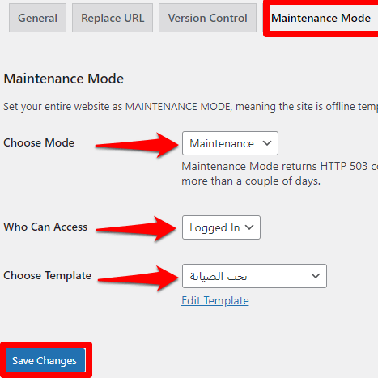This screenshot has width=378, height=378.
Task: Click the red arrow pointing at Logged In
Action: (136, 229)
